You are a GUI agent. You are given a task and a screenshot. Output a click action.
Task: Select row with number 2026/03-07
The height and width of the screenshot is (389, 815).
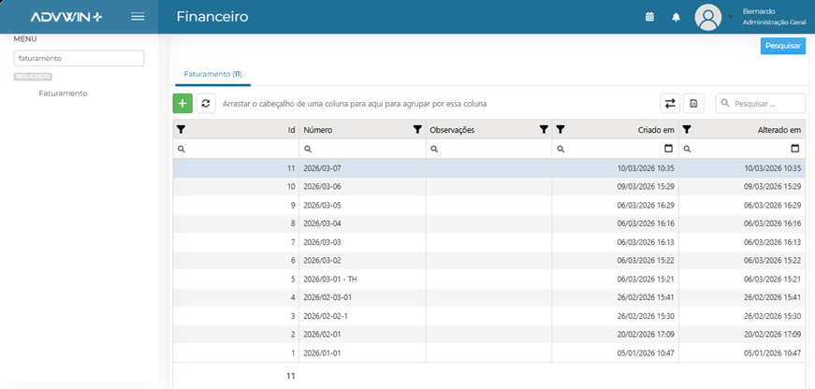click(489, 168)
